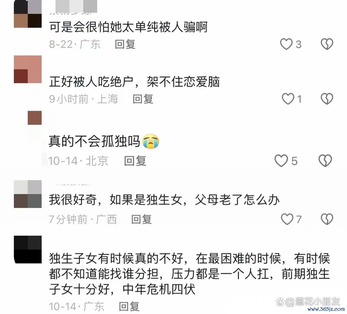Open small brown avatar above 真的不会孤独吗
This screenshot has width=347, height=314.
[x=34, y=118]
